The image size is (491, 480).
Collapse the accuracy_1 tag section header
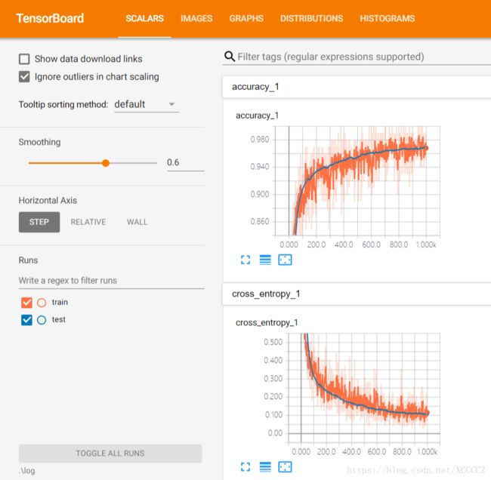[357, 87]
